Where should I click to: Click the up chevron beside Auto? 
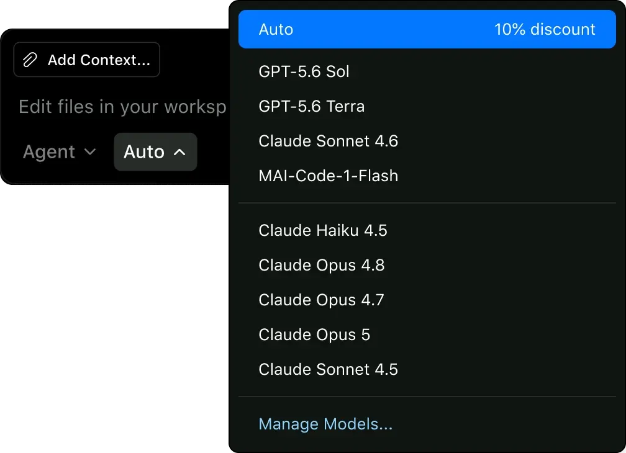[179, 152]
